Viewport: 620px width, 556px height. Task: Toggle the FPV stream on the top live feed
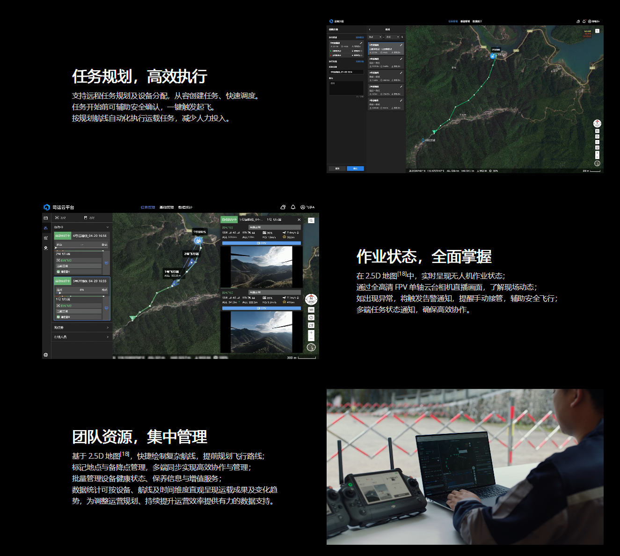[x=261, y=243]
